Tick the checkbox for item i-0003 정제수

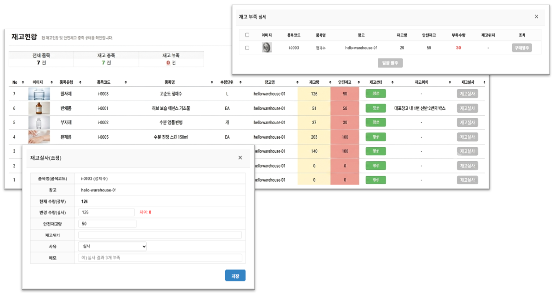tap(247, 48)
